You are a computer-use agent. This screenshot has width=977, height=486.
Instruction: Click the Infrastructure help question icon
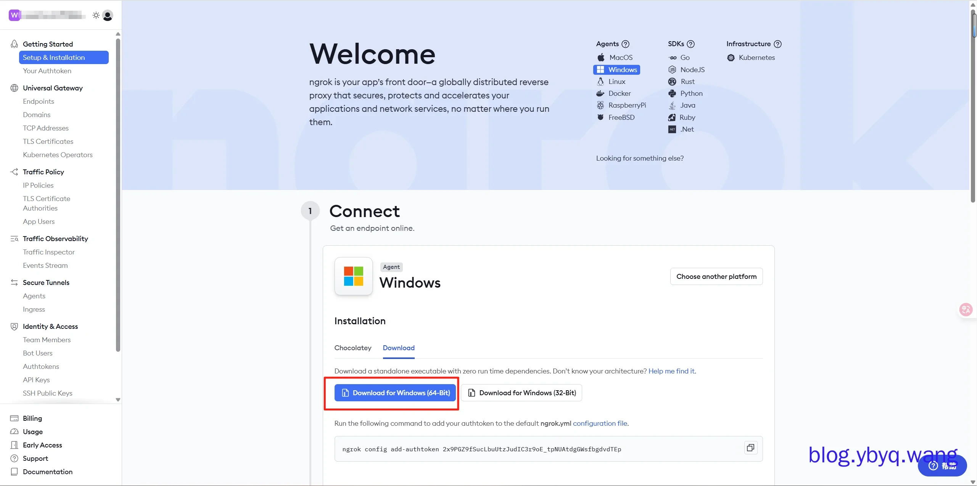pyautogui.click(x=777, y=44)
